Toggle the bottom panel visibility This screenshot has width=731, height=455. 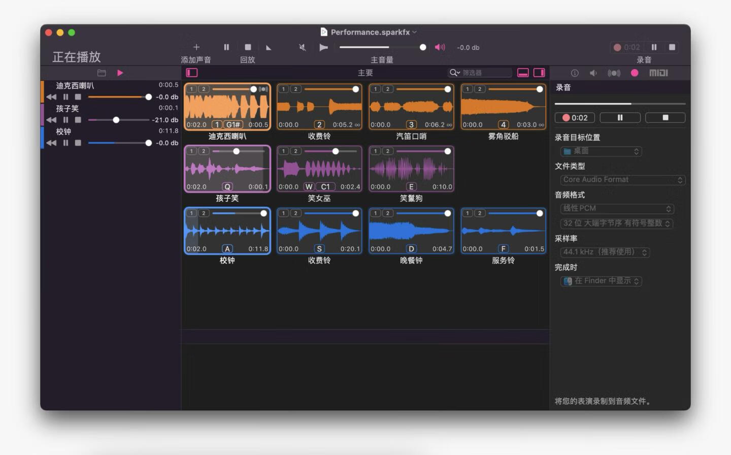[x=523, y=73]
